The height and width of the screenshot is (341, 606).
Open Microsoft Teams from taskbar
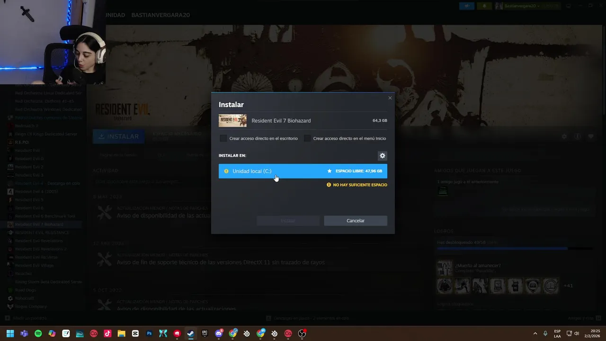coord(24,333)
